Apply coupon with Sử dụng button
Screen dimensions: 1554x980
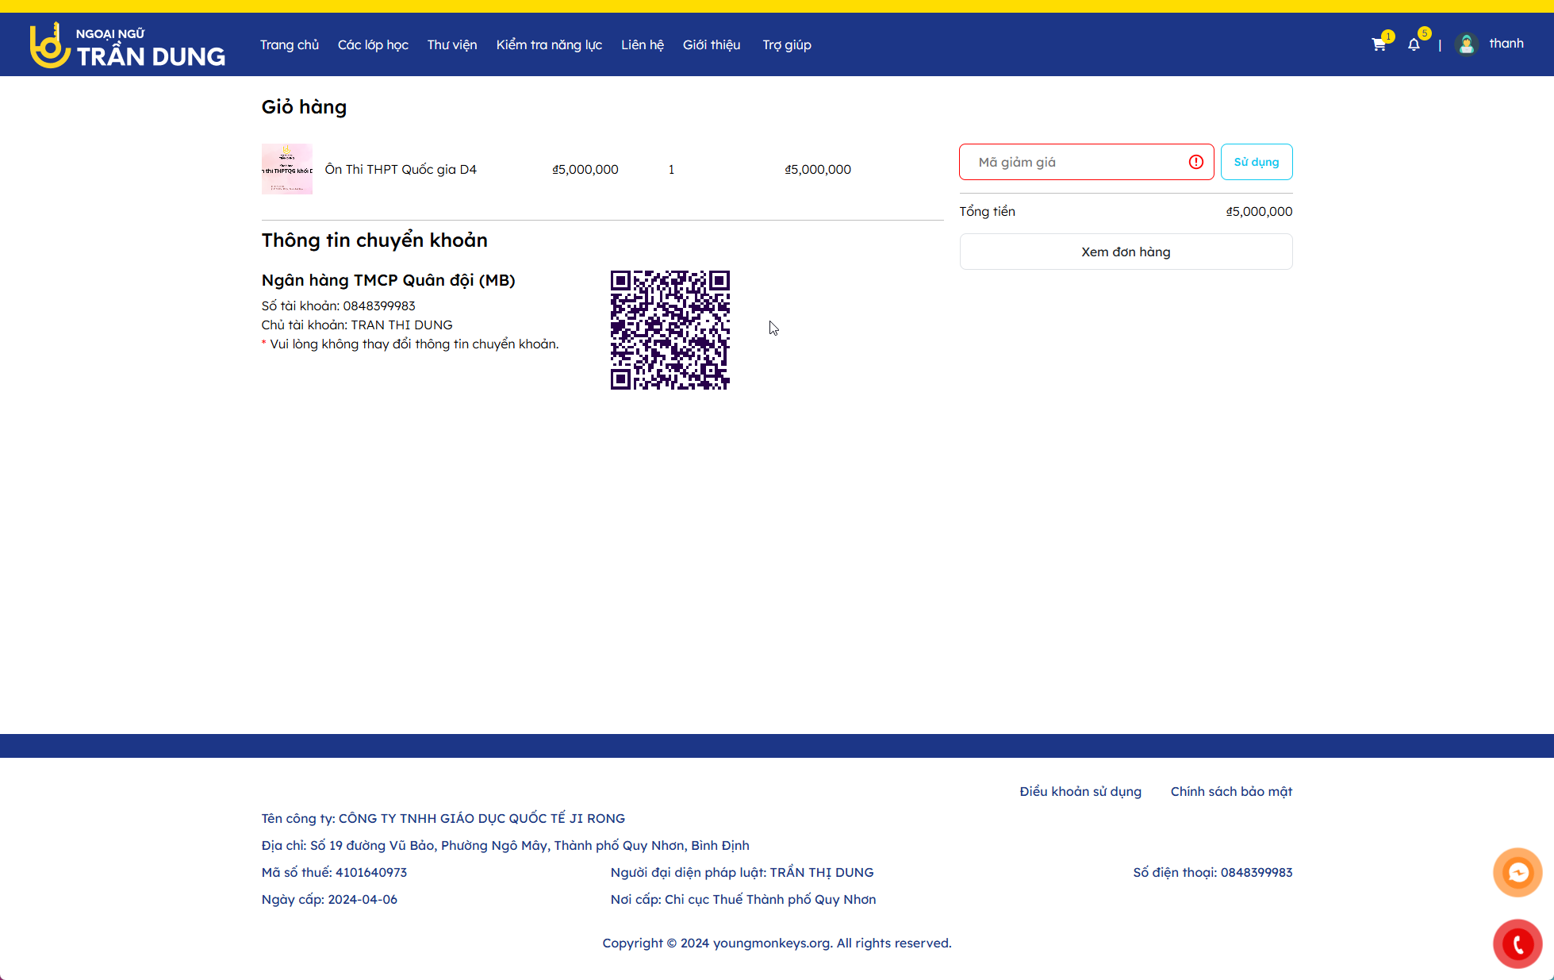(1257, 162)
